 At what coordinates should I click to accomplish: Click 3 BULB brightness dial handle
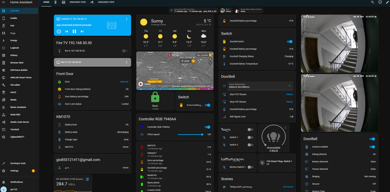[265, 145]
